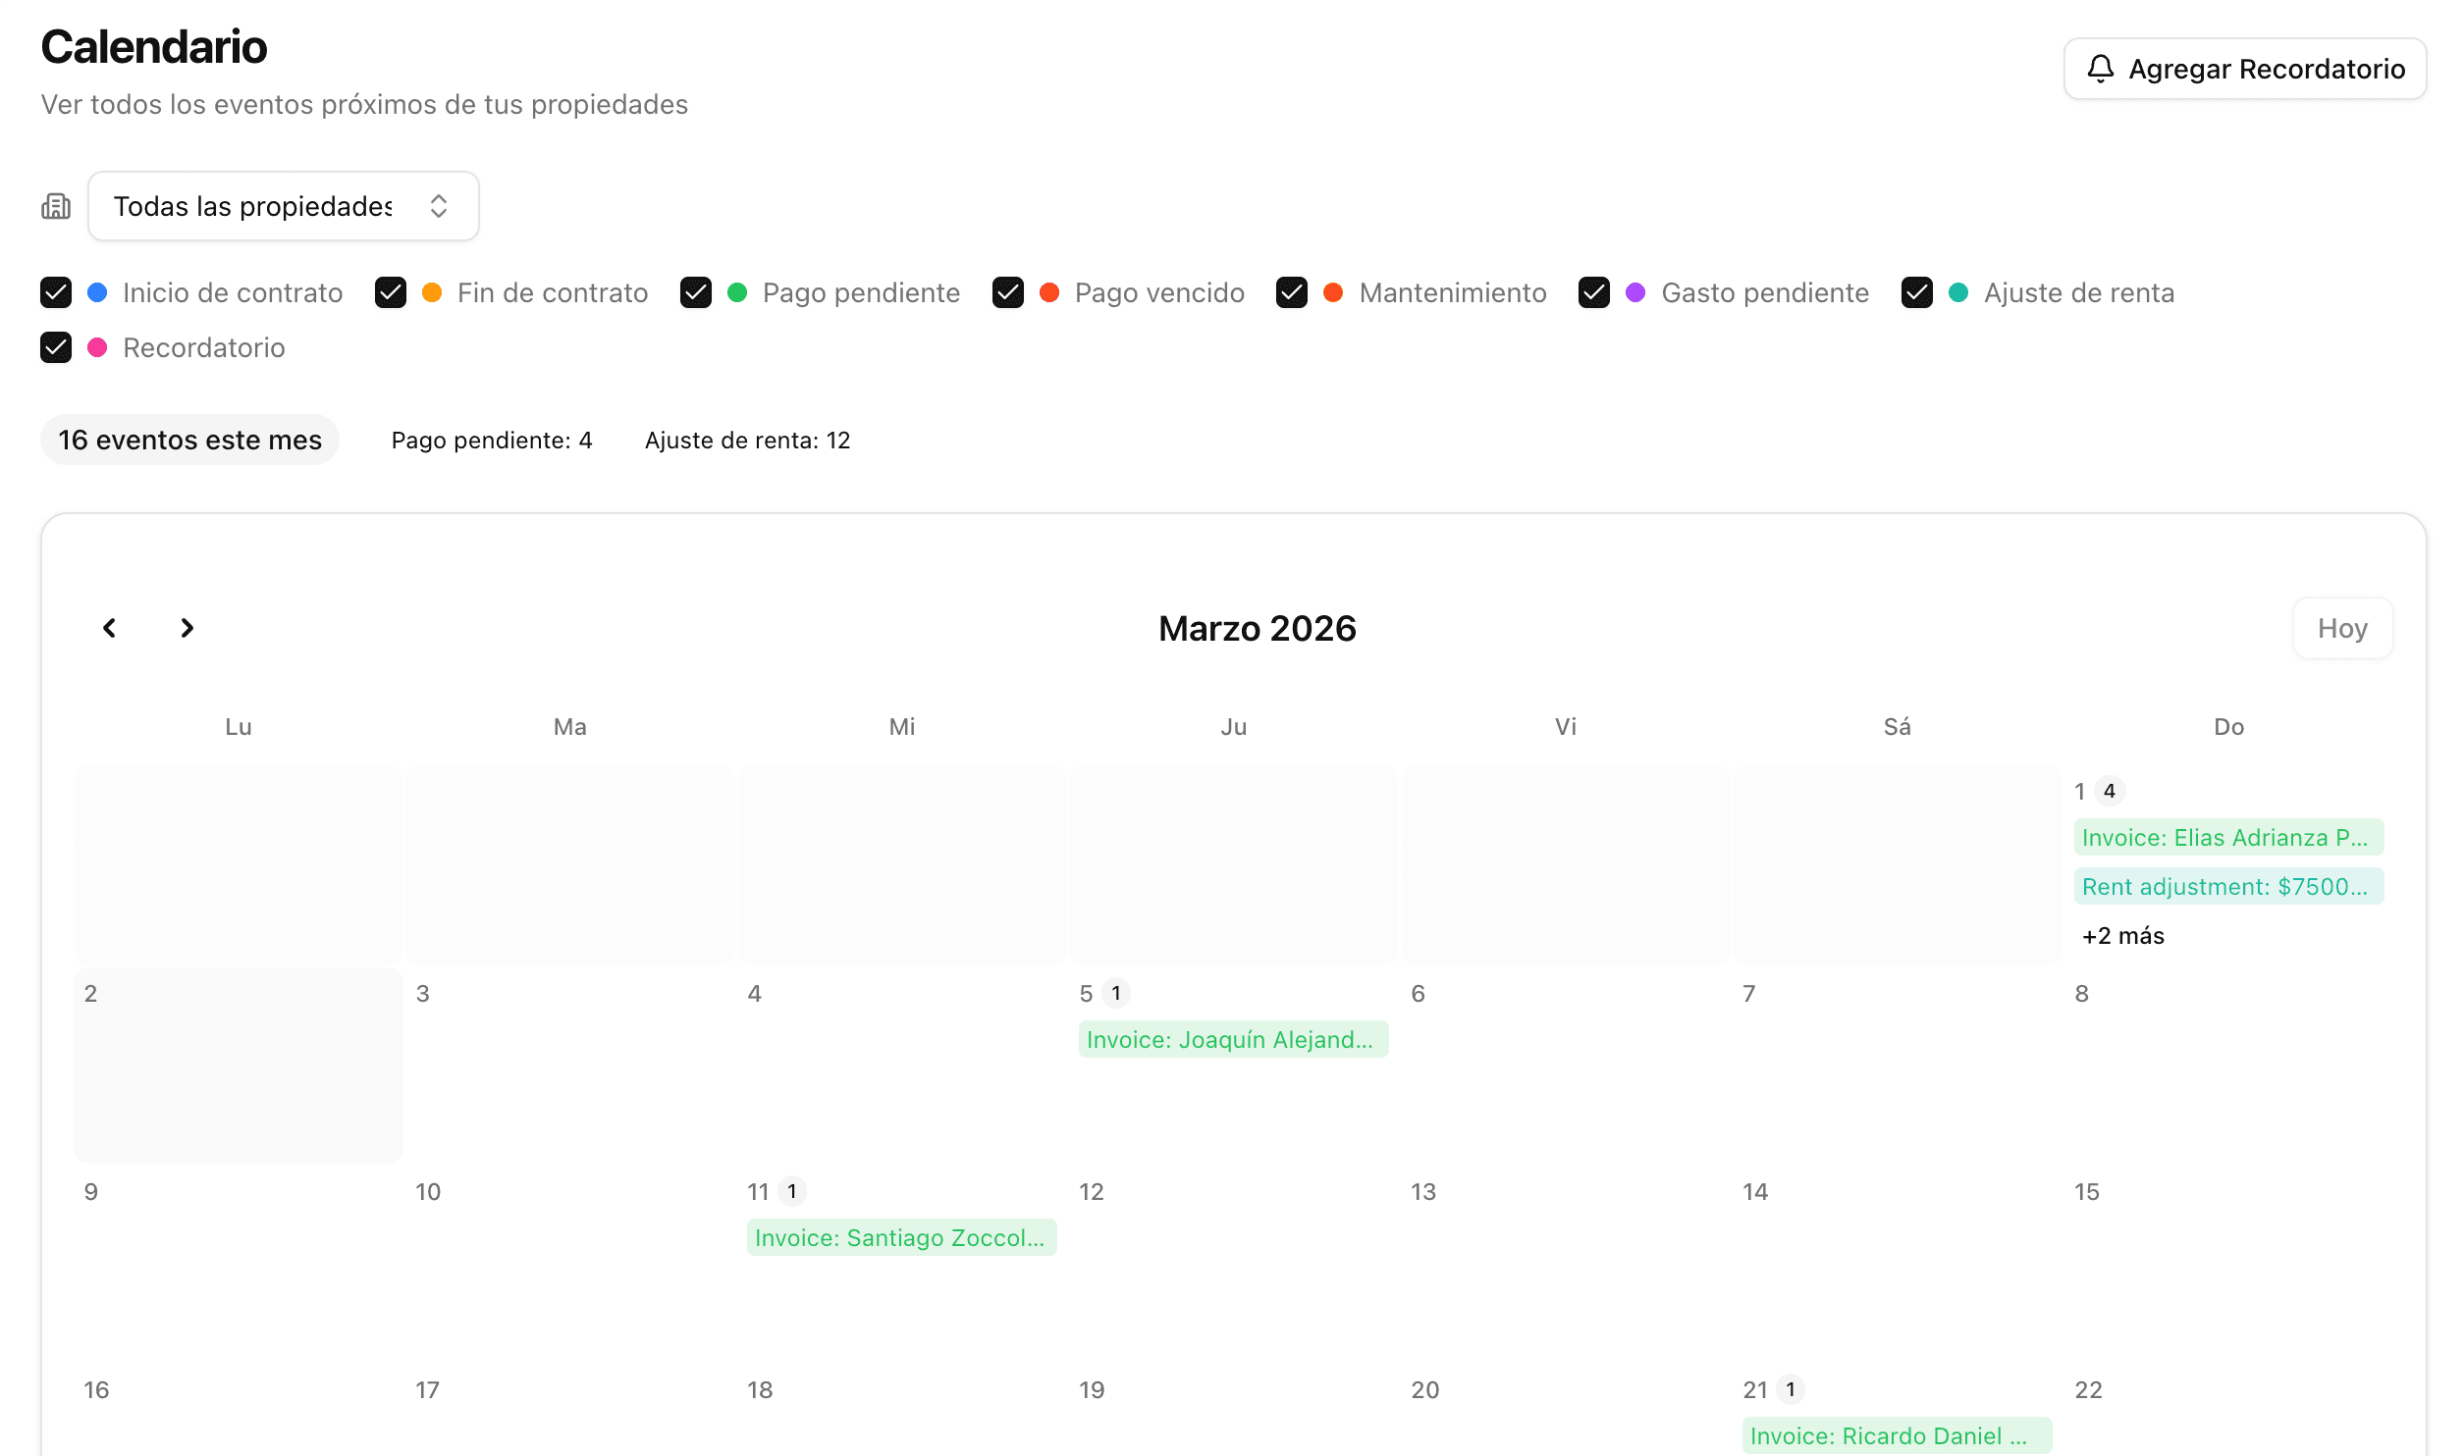Open the Todas las propiedades dropdown
The image size is (2464, 1456).
point(284,206)
